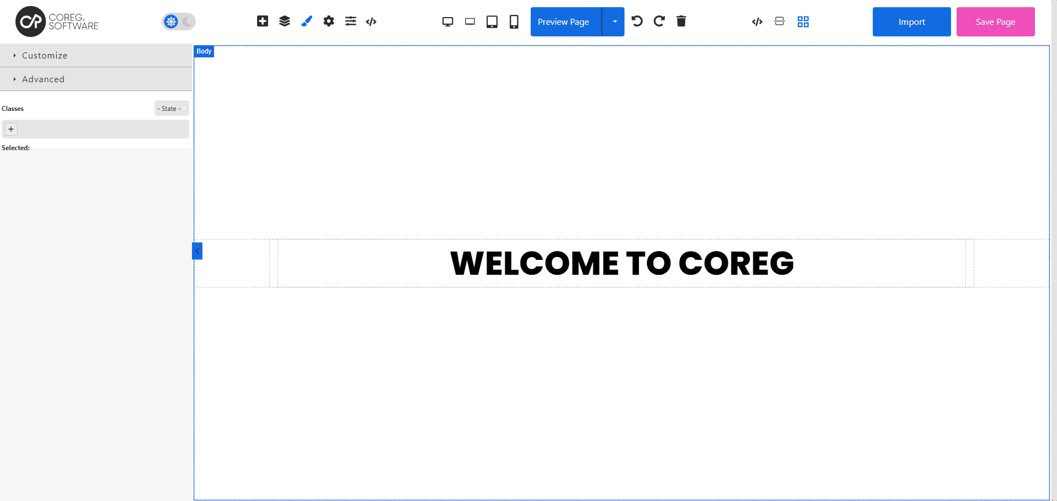Expand the Customize section
The width and height of the screenshot is (1057, 501).
(x=96, y=55)
